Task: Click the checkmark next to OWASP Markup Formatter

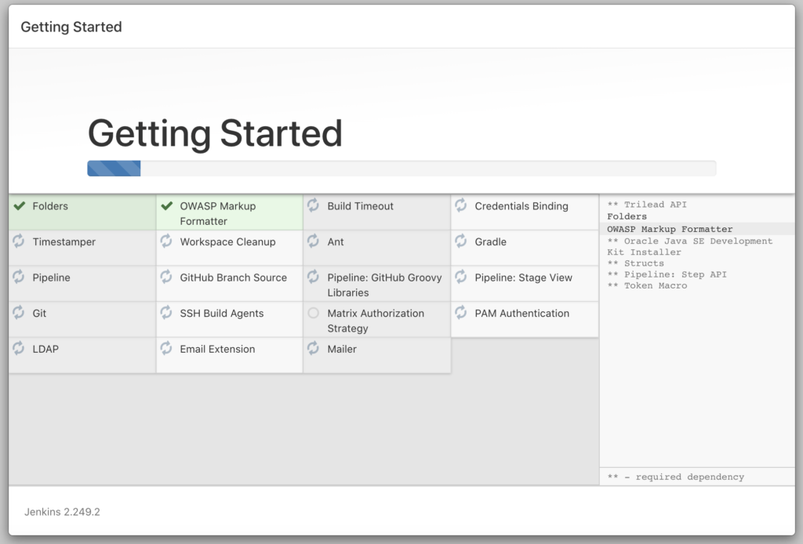Action: [166, 206]
